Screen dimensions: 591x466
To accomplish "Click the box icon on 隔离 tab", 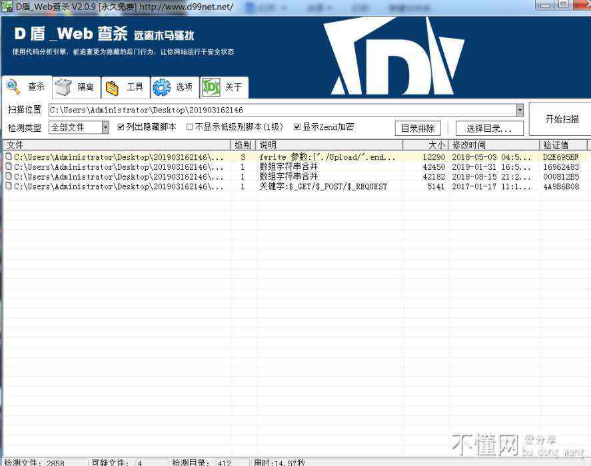I will [63, 87].
